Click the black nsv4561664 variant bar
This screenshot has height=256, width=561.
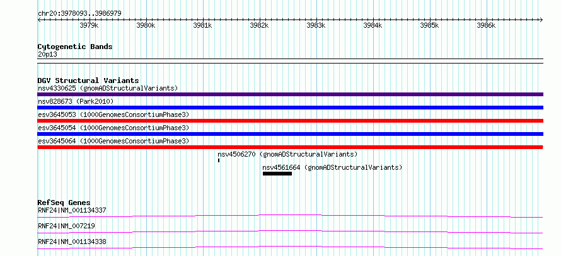click(277, 174)
